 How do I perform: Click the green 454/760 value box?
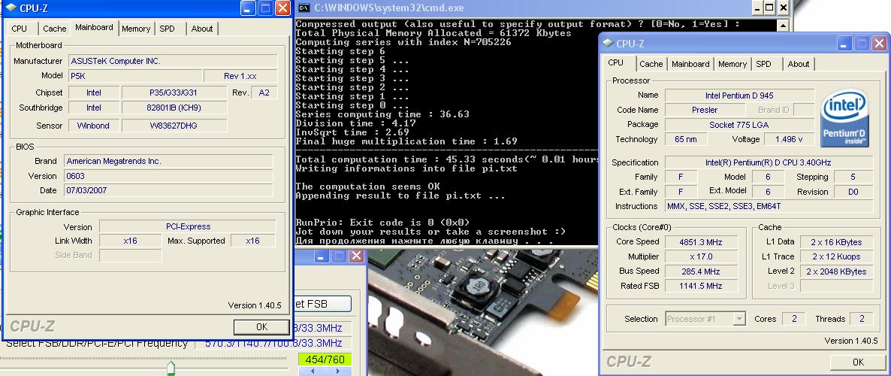pos(325,359)
